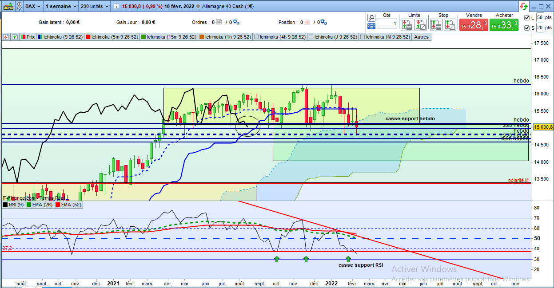Screen dimensions: 554x288
Task: Click the green Acheter price button
Action: click(504, 25)
